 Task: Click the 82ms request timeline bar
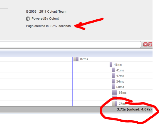point(76,59)
